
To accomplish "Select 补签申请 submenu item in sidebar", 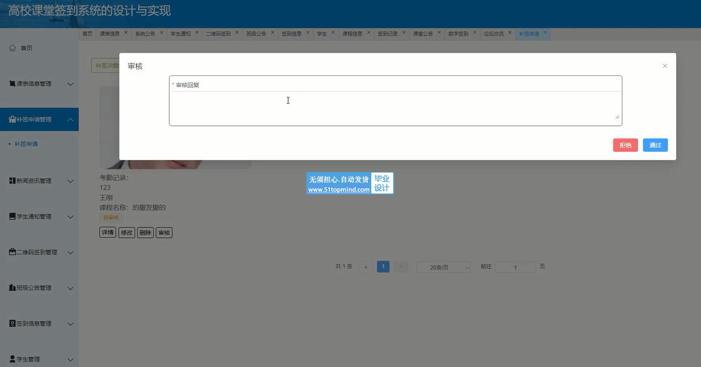I will coord(26,144).
